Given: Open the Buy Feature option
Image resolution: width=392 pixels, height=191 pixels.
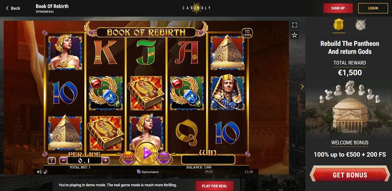Looking at the screenshot, I should (128, 158).
